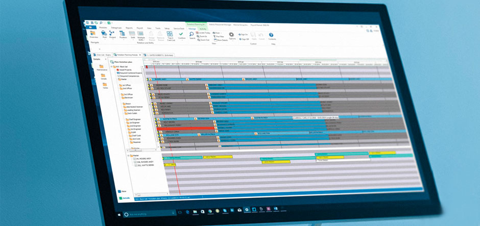This screenshot has width=480, height=226.
Task: Select 2nd Engineer in the position tree
Action: click(136, 125)
